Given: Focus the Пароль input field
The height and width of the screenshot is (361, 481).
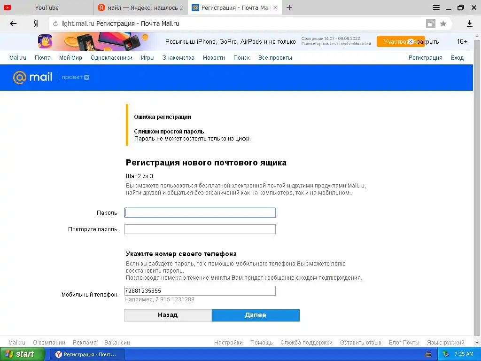Looking at the screenshot, I should click(200, 213).
